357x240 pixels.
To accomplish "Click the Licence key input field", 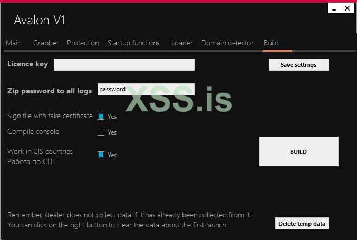I will [124, 64].
